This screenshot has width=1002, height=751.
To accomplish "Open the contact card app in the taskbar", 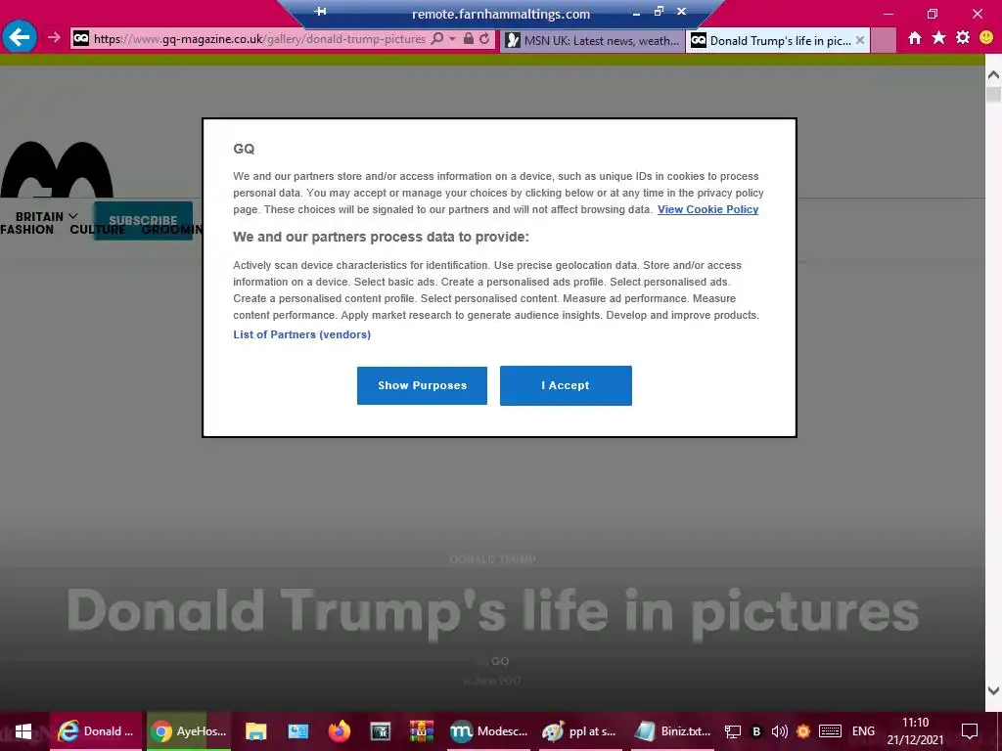I will point(297,731).
